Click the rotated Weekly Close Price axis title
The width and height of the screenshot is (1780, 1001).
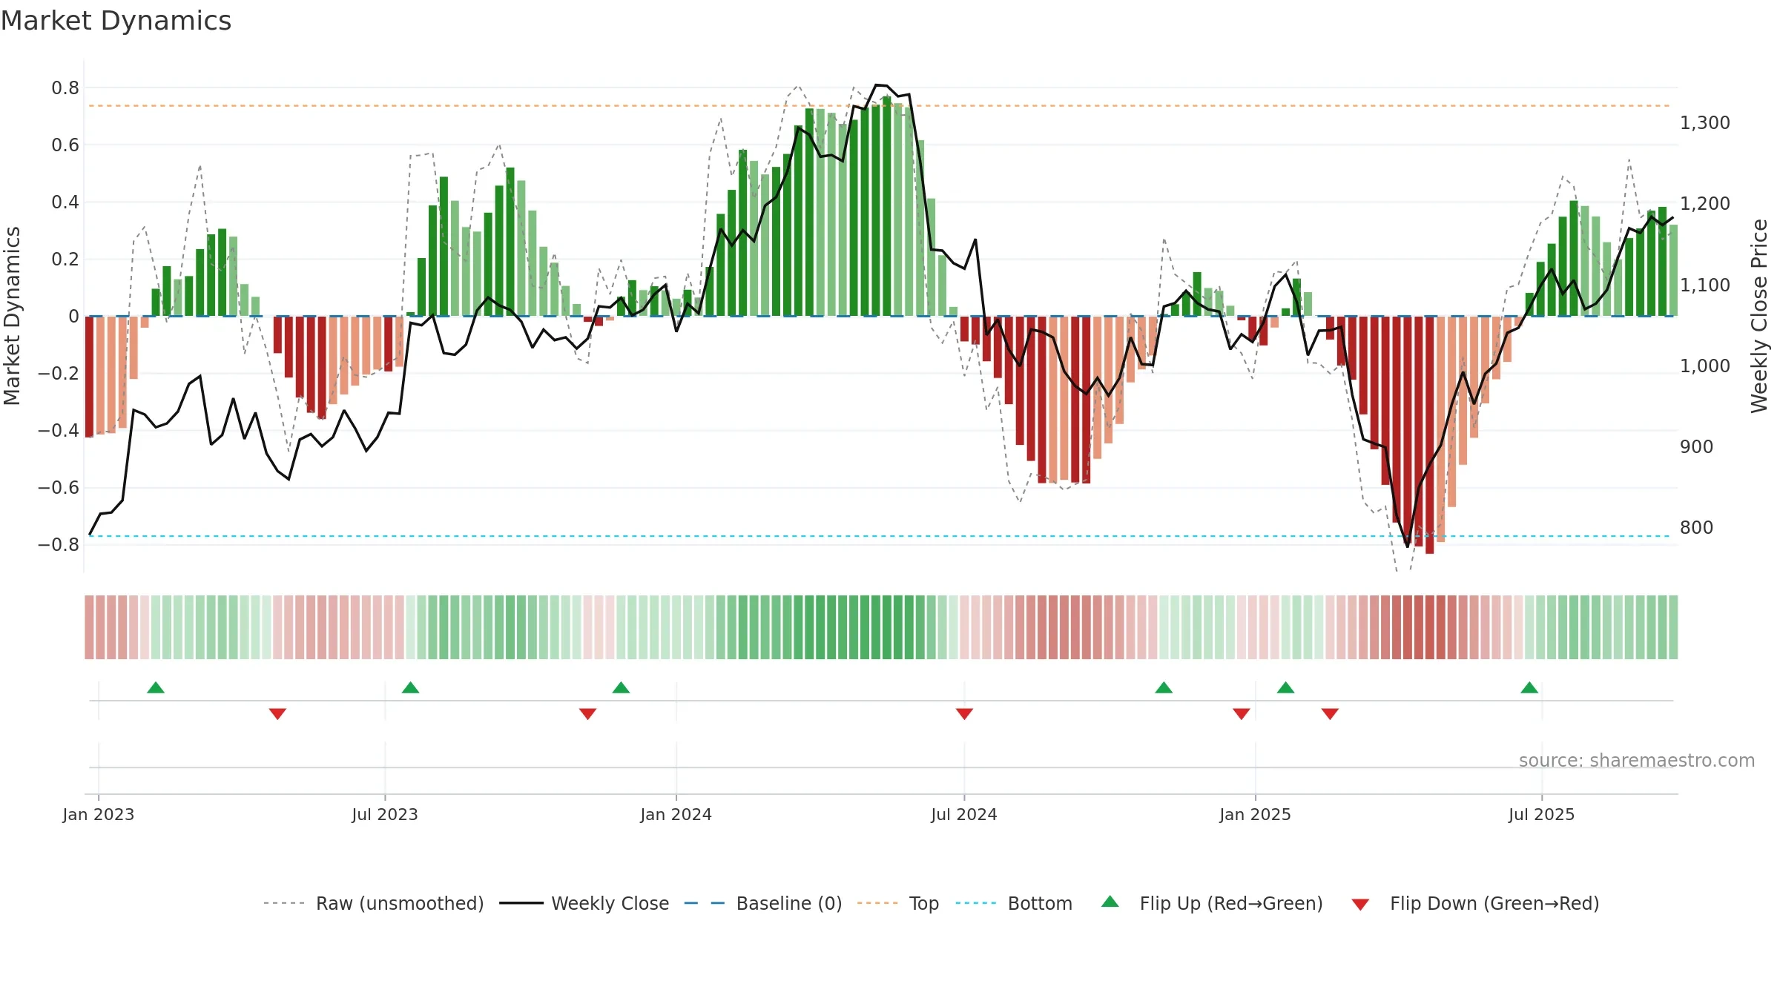[1759, 316]
